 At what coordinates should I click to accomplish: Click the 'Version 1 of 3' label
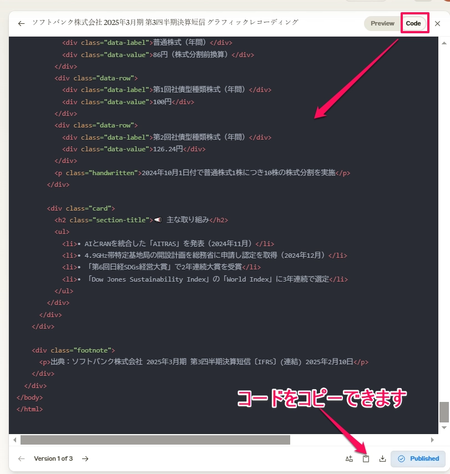[x=53, y=458]
